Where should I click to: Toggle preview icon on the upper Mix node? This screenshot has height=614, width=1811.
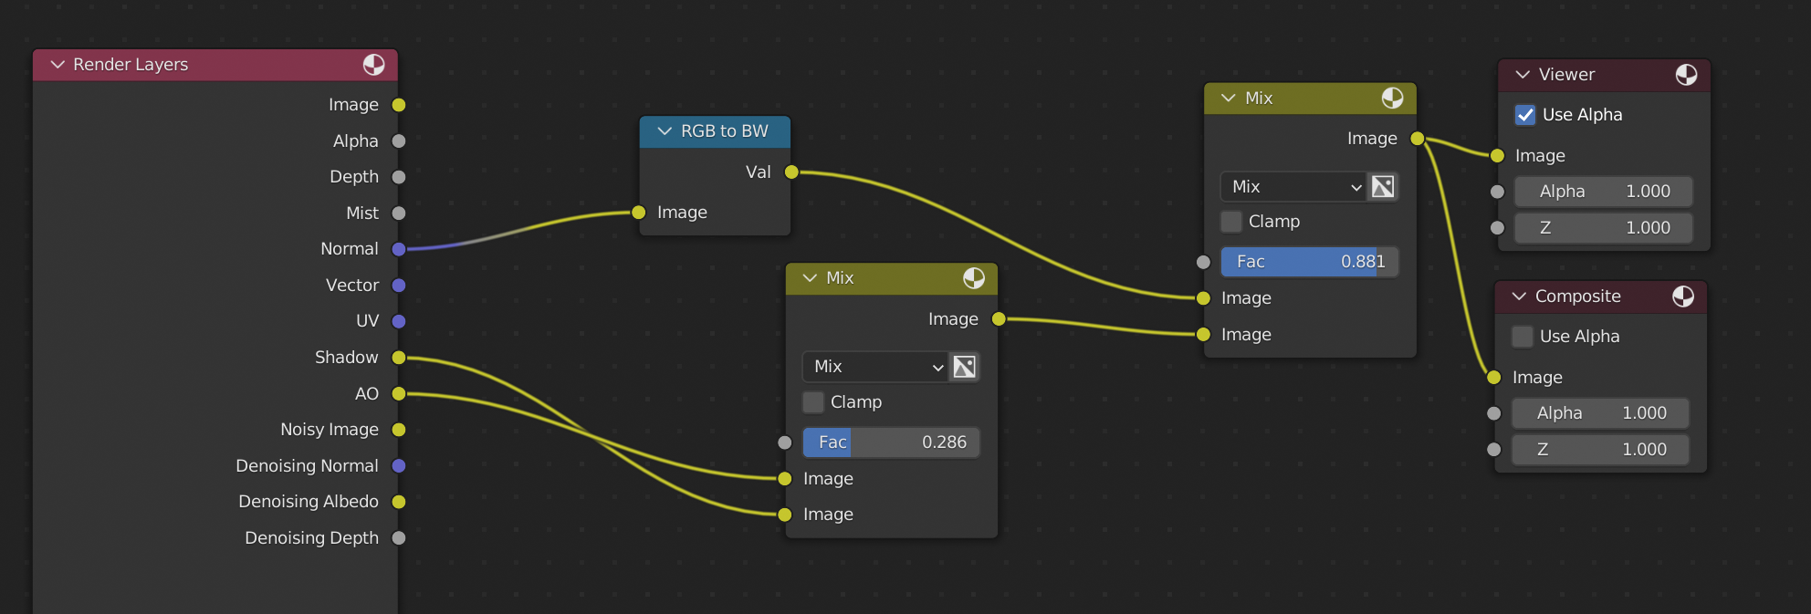[1392, 99]
